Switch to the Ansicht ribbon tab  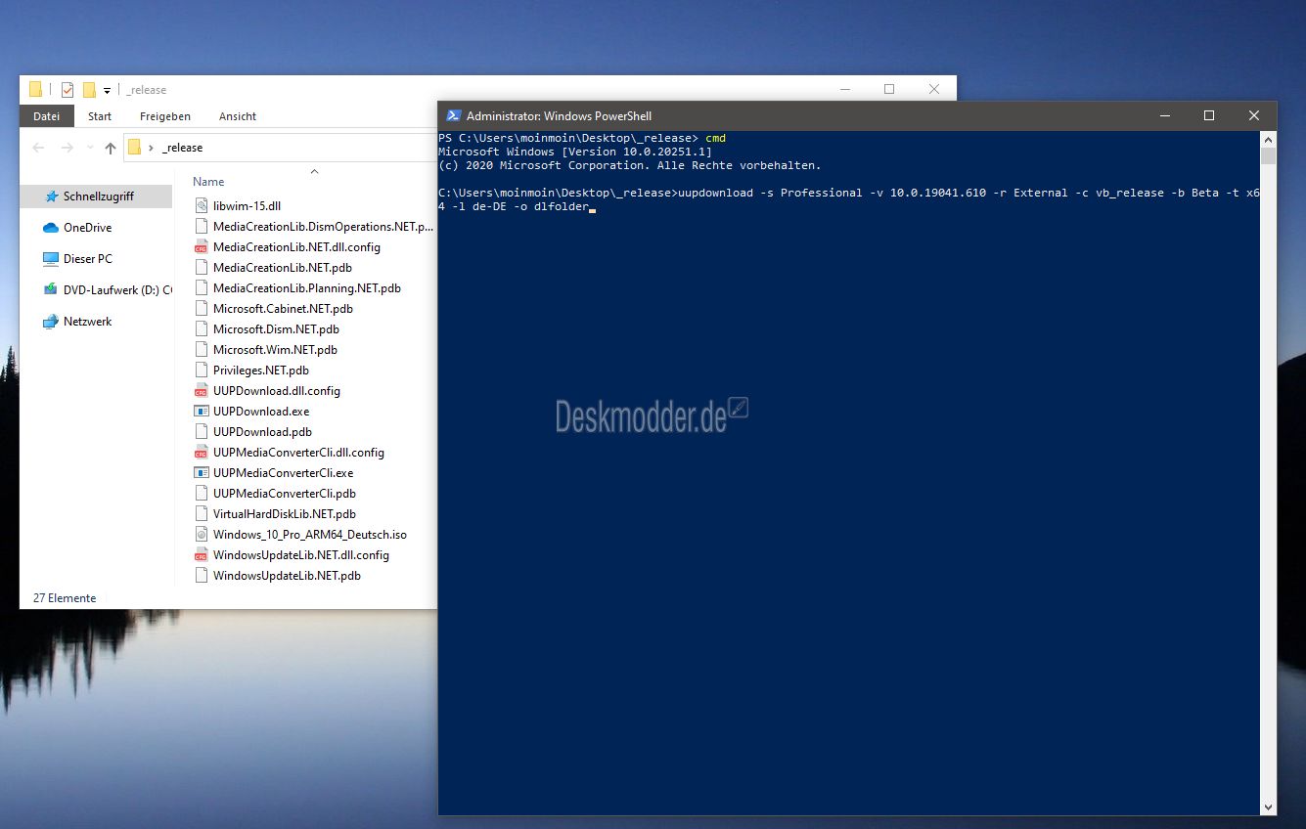(x=238, y=116)
